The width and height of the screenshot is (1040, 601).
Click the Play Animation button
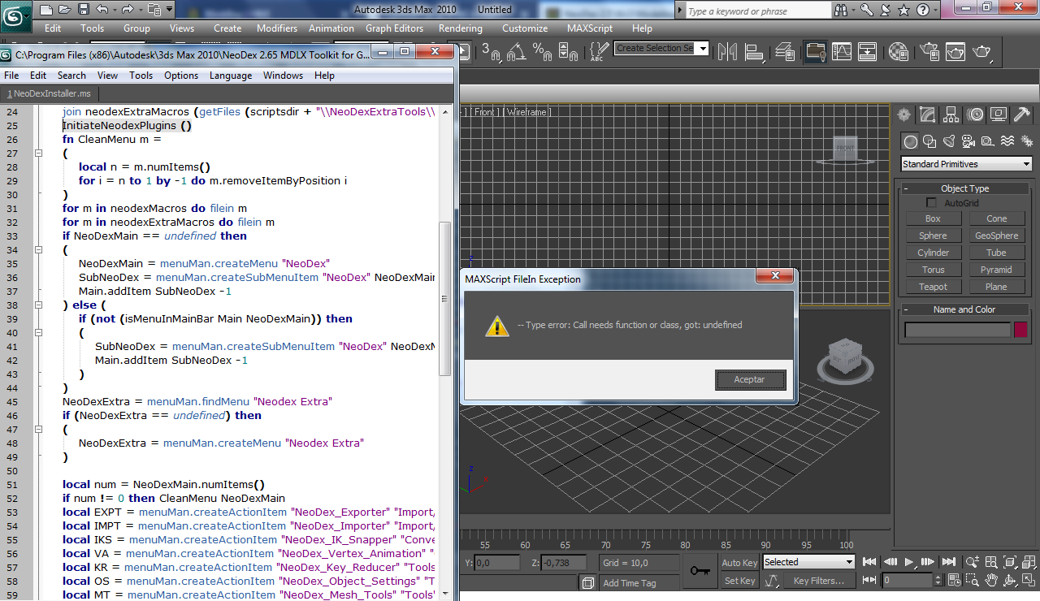(910, 561)
